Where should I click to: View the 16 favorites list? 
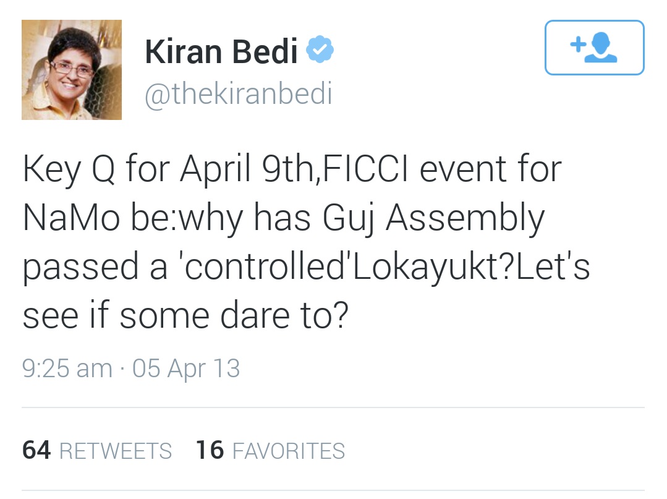270,450
